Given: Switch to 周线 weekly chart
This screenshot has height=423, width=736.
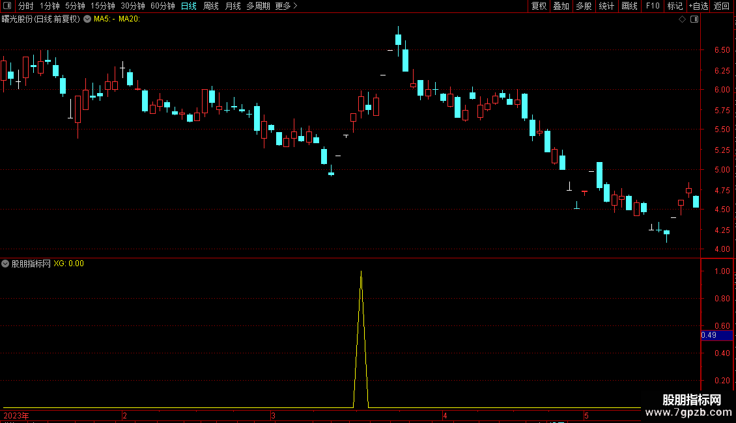Looking at the screenshot, I should [x=211, y=6].
